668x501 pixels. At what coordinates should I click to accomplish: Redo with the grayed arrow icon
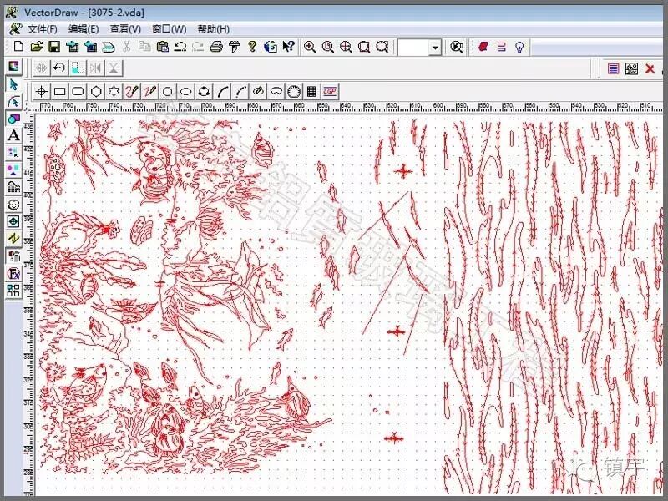pos(198,47)
